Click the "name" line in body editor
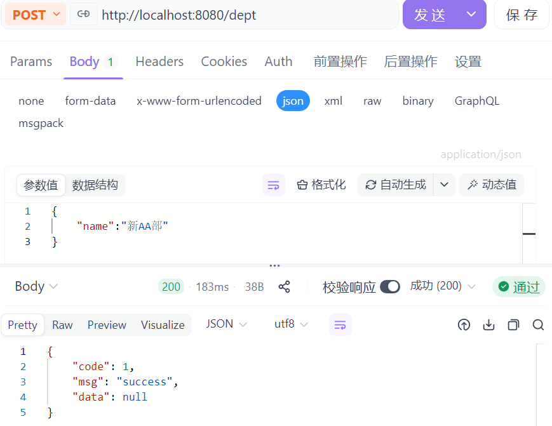The image size is (552, 426). [x=123, y=226]
